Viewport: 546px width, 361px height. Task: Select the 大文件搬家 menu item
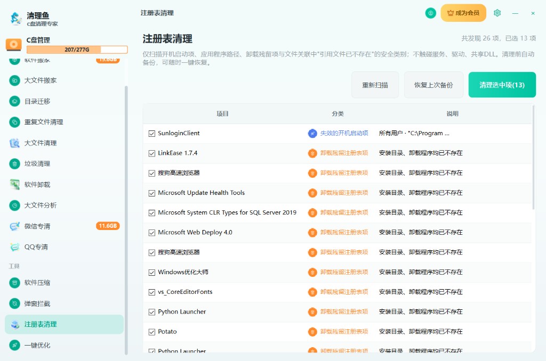click(65, 80)
